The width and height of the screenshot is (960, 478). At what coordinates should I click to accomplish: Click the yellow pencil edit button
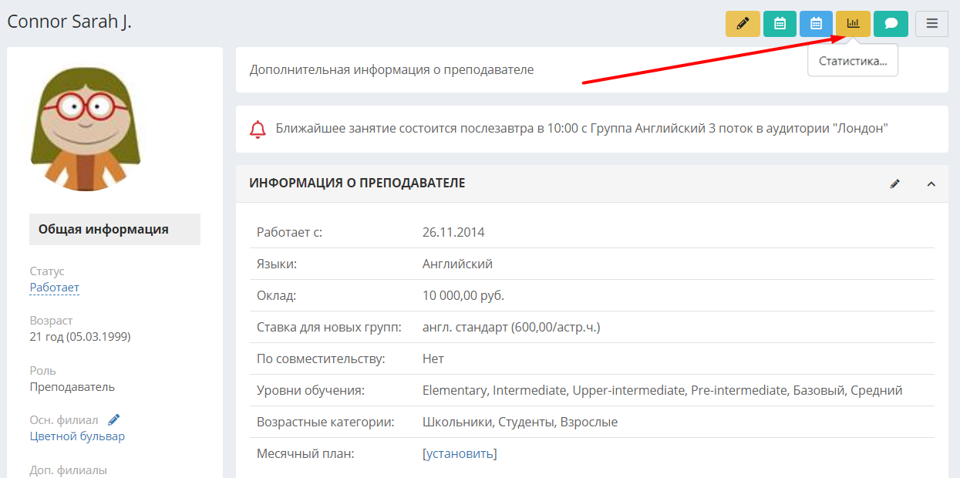pos(743,24)
